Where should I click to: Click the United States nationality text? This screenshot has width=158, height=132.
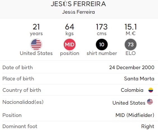pyautogui.click(x=129, y=103)
